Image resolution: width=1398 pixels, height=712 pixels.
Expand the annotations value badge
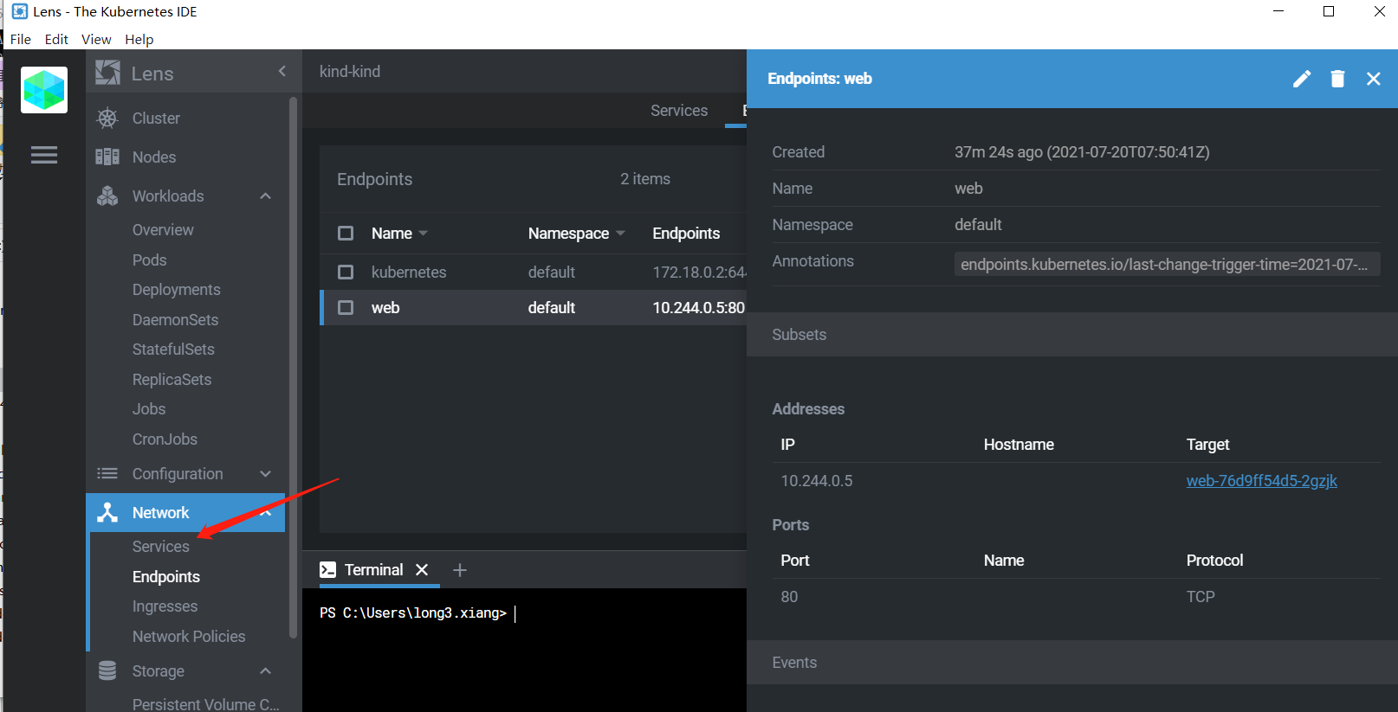(1167, 264)
